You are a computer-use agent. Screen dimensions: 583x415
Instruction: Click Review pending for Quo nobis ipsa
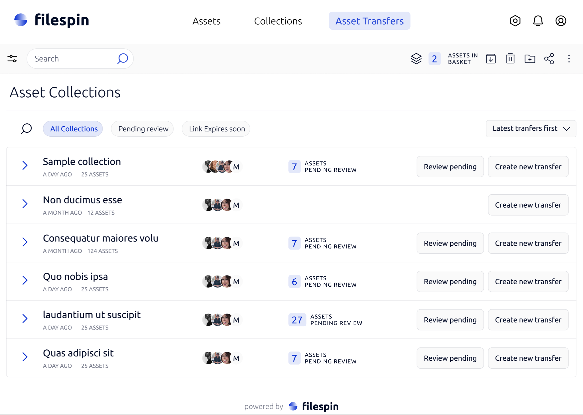pyautogui.click(x=450, y=281)
